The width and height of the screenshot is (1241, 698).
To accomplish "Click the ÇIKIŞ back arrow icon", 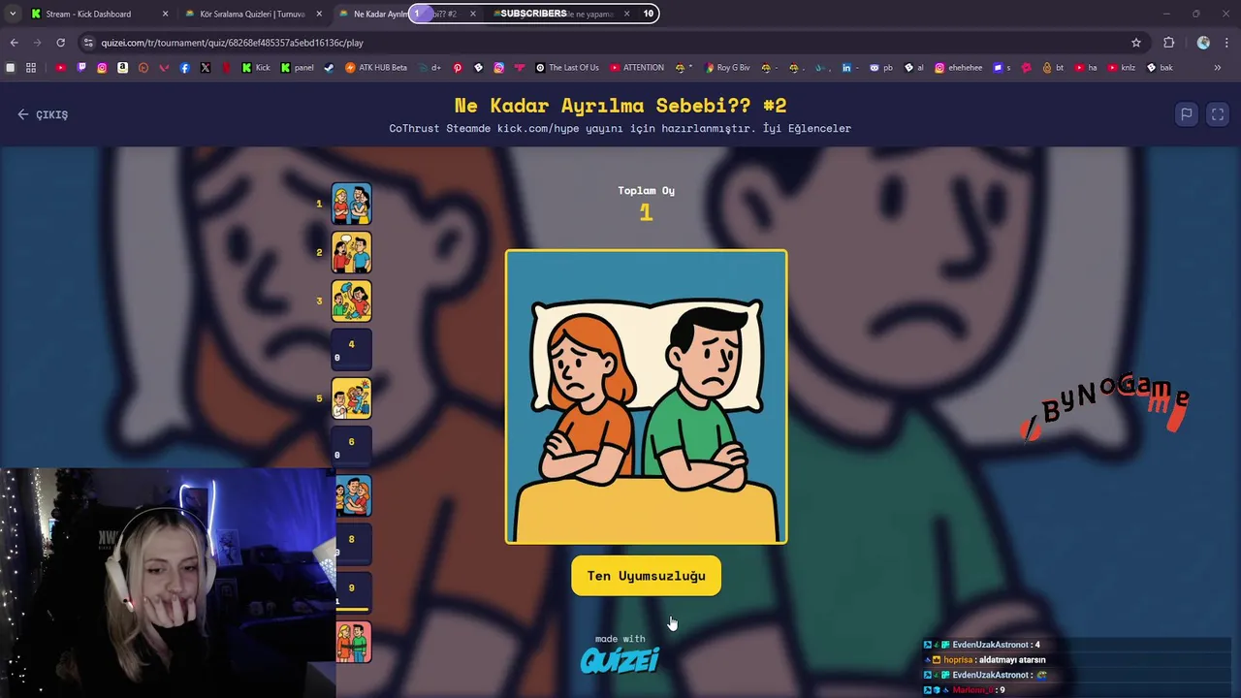I will [x=23, y=114].
